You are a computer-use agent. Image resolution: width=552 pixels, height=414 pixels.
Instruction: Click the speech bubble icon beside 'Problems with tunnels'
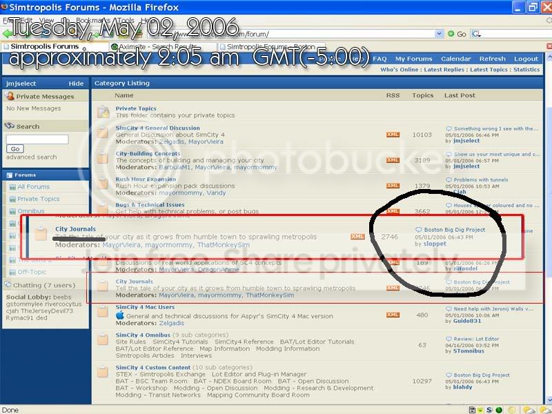coord(448,179)
